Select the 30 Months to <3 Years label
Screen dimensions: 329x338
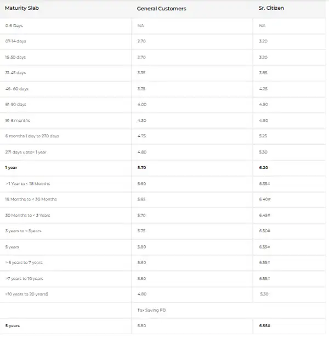(27, 215)
